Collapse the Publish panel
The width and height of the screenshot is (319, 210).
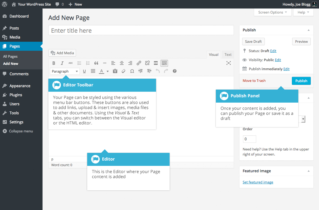[x=309, y=30]
